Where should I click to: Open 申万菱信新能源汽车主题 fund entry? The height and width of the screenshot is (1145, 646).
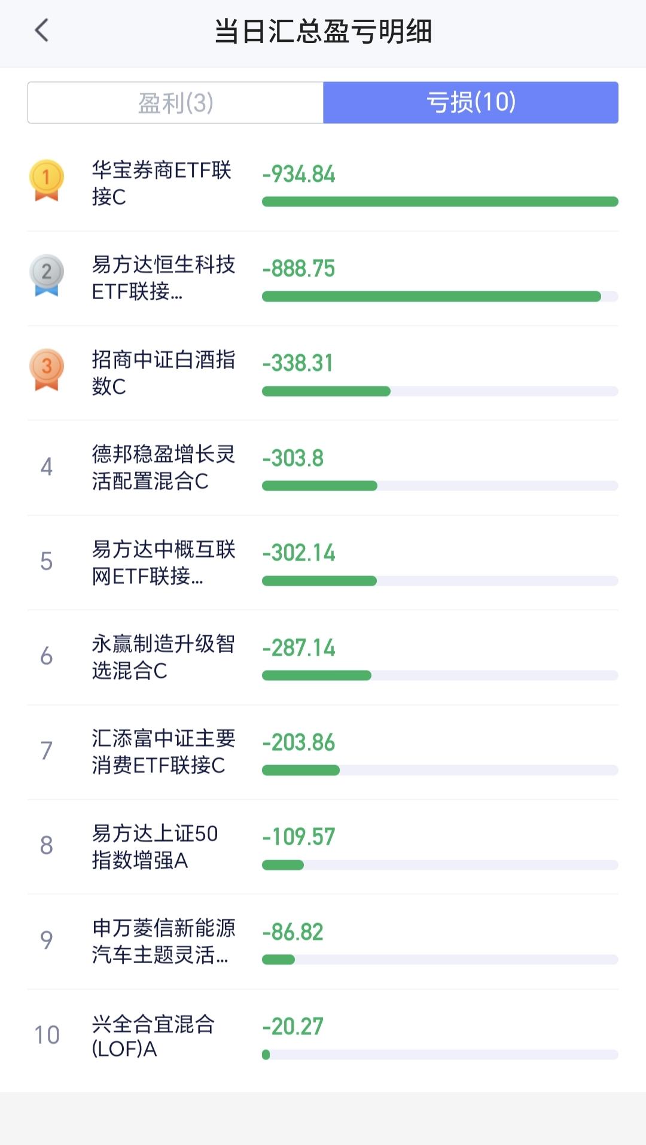[323, 942]
